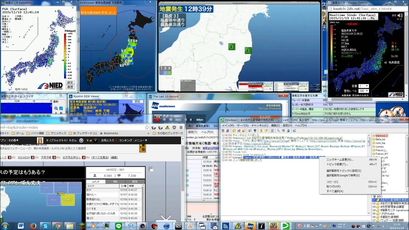This screenshot has width=409, height=230.
Task: Open 設定(T) menu in background viewer window
Action: 193,132
